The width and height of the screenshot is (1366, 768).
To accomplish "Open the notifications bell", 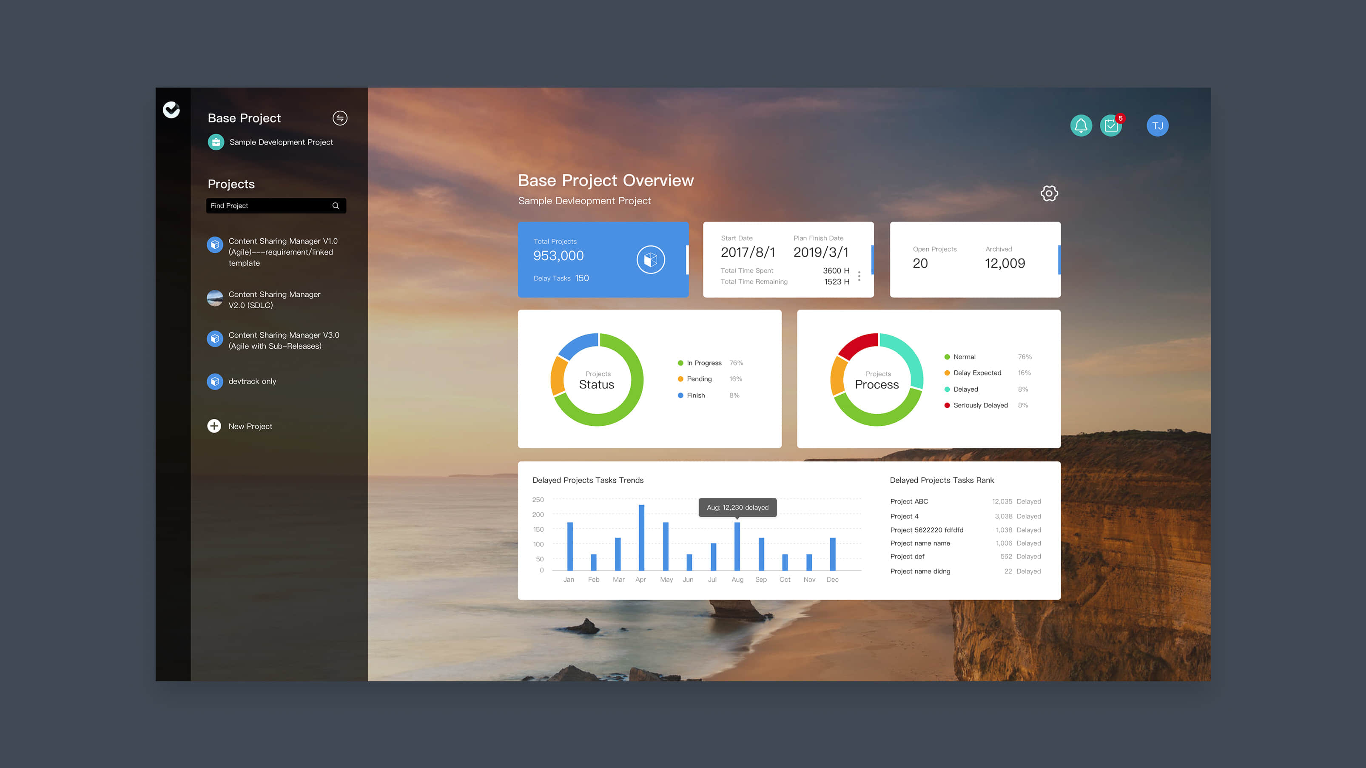I will (1081, 126).
